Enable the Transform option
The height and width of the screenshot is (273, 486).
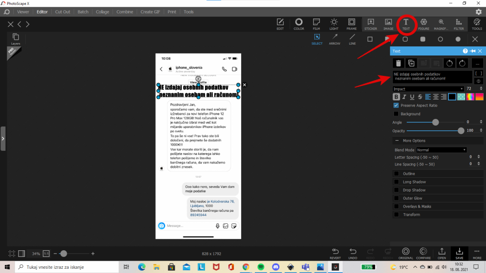(396, 215)
